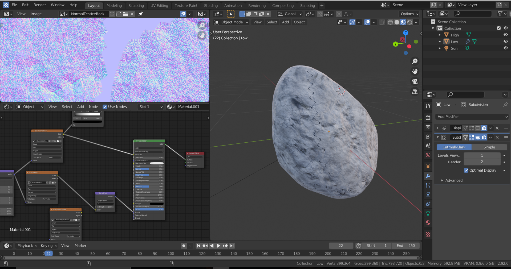The image size is (511, 269).
Task: Enable the snap magnet in the viewport header
Action: point(319,14)
